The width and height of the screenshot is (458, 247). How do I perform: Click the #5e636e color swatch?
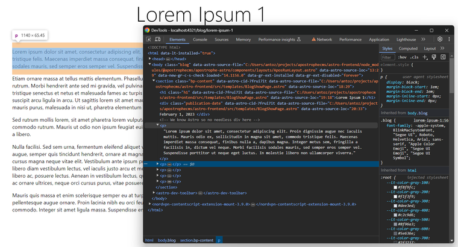(x=395, y=234)
